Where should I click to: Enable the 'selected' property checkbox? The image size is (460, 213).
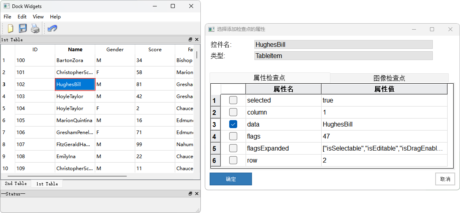coord(233,100)
